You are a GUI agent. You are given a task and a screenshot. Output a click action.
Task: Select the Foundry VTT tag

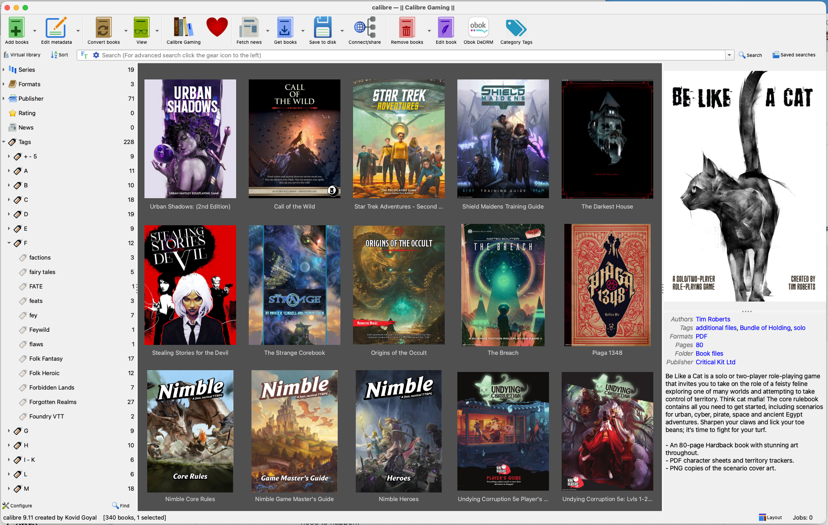(x=47, y=416)
